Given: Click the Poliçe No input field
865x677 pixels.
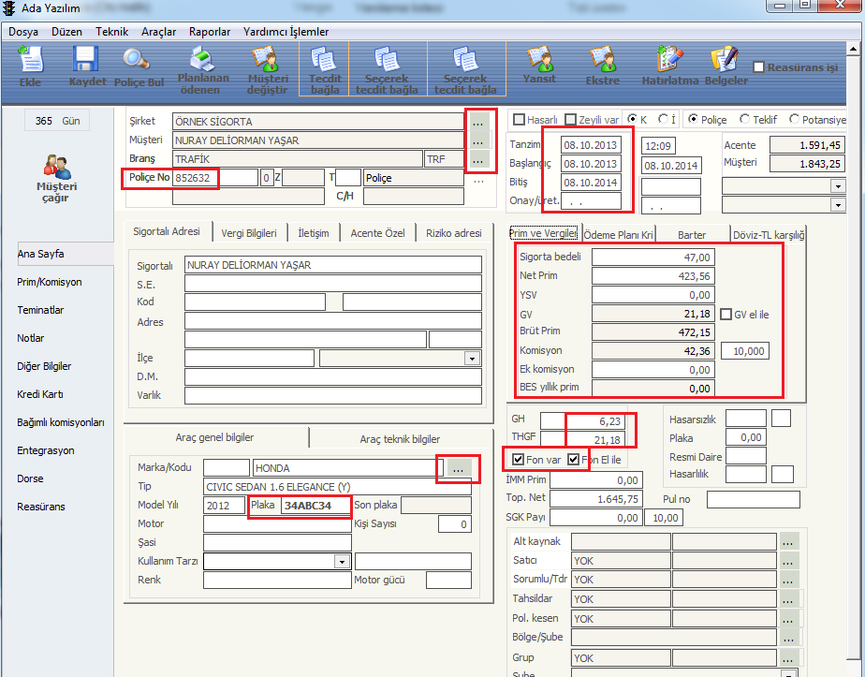Looking at the screenshot, I should point(213,178).
